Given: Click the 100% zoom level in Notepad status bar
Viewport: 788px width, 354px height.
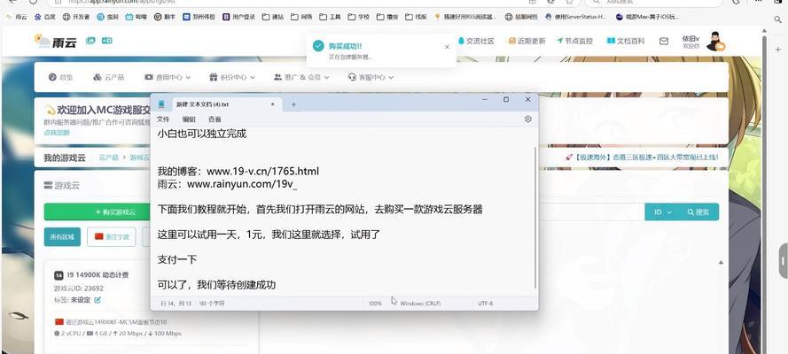Looking at the screenshot, I should (376, 304).
